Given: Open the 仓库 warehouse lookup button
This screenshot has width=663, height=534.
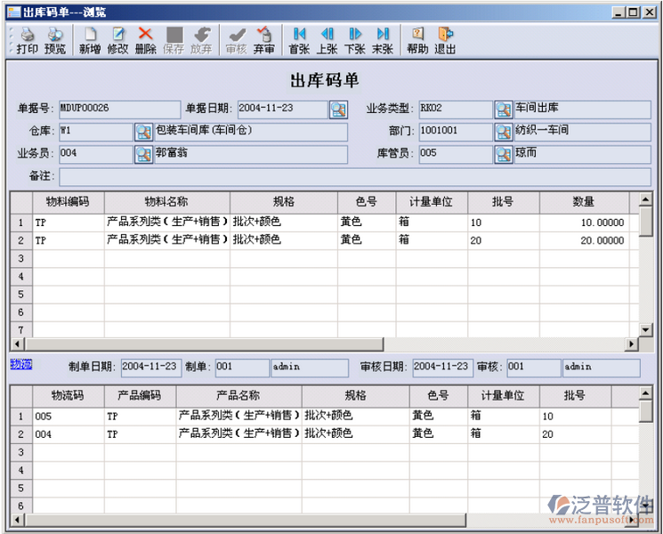Looking at the screenshot, I should [143, 132].
